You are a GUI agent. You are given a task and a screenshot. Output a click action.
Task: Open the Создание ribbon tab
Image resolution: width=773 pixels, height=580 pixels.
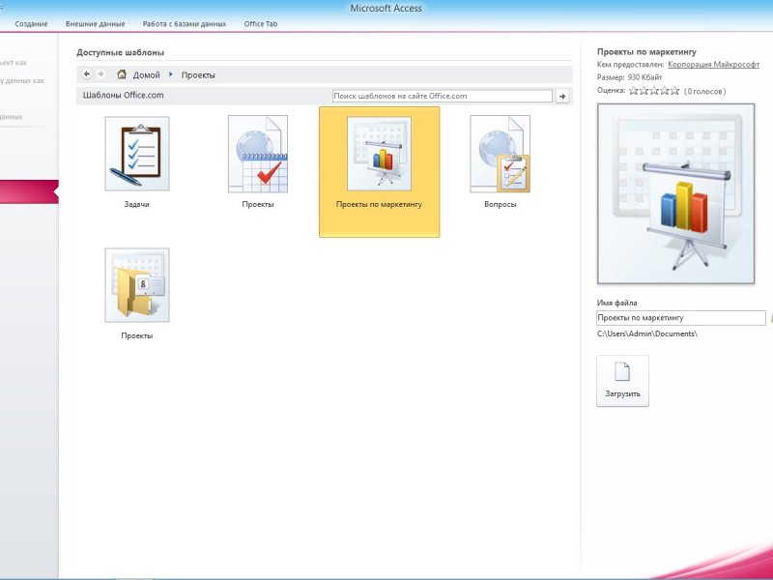[31, 23]
